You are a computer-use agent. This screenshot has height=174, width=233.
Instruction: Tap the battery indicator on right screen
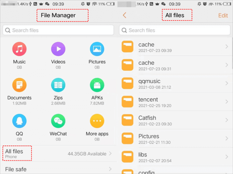[227, 4]
